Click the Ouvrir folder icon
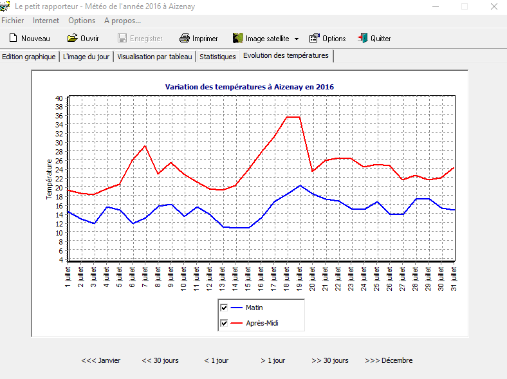Image resolution: width=507 pixels, height=379 pixels. 72,39
